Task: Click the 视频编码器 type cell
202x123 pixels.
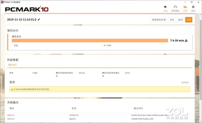Action: tap(74, 115)
